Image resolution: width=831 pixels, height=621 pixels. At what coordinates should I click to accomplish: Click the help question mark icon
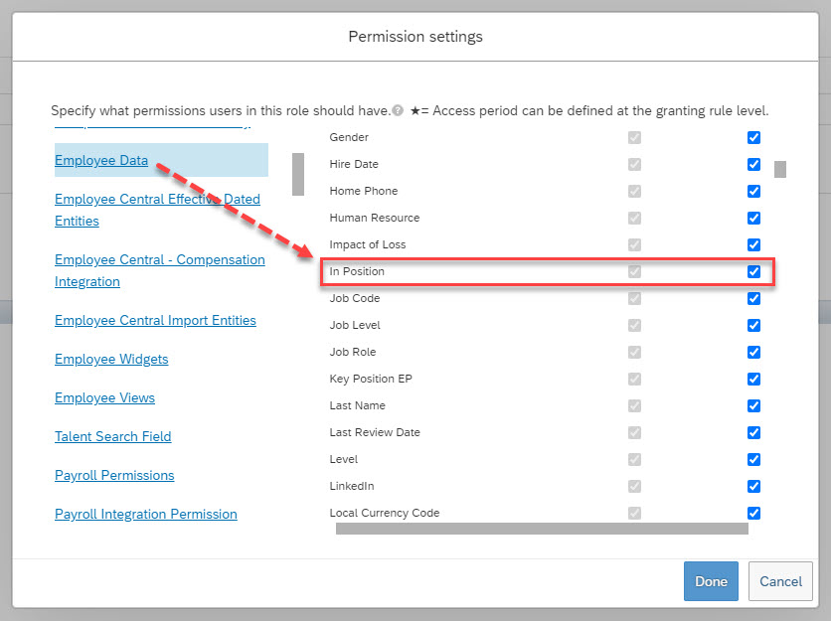pos(398,110)
